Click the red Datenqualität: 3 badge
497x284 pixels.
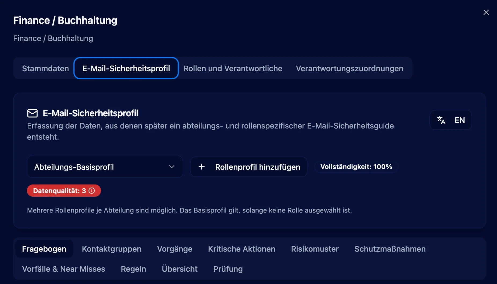click(64, 190)
